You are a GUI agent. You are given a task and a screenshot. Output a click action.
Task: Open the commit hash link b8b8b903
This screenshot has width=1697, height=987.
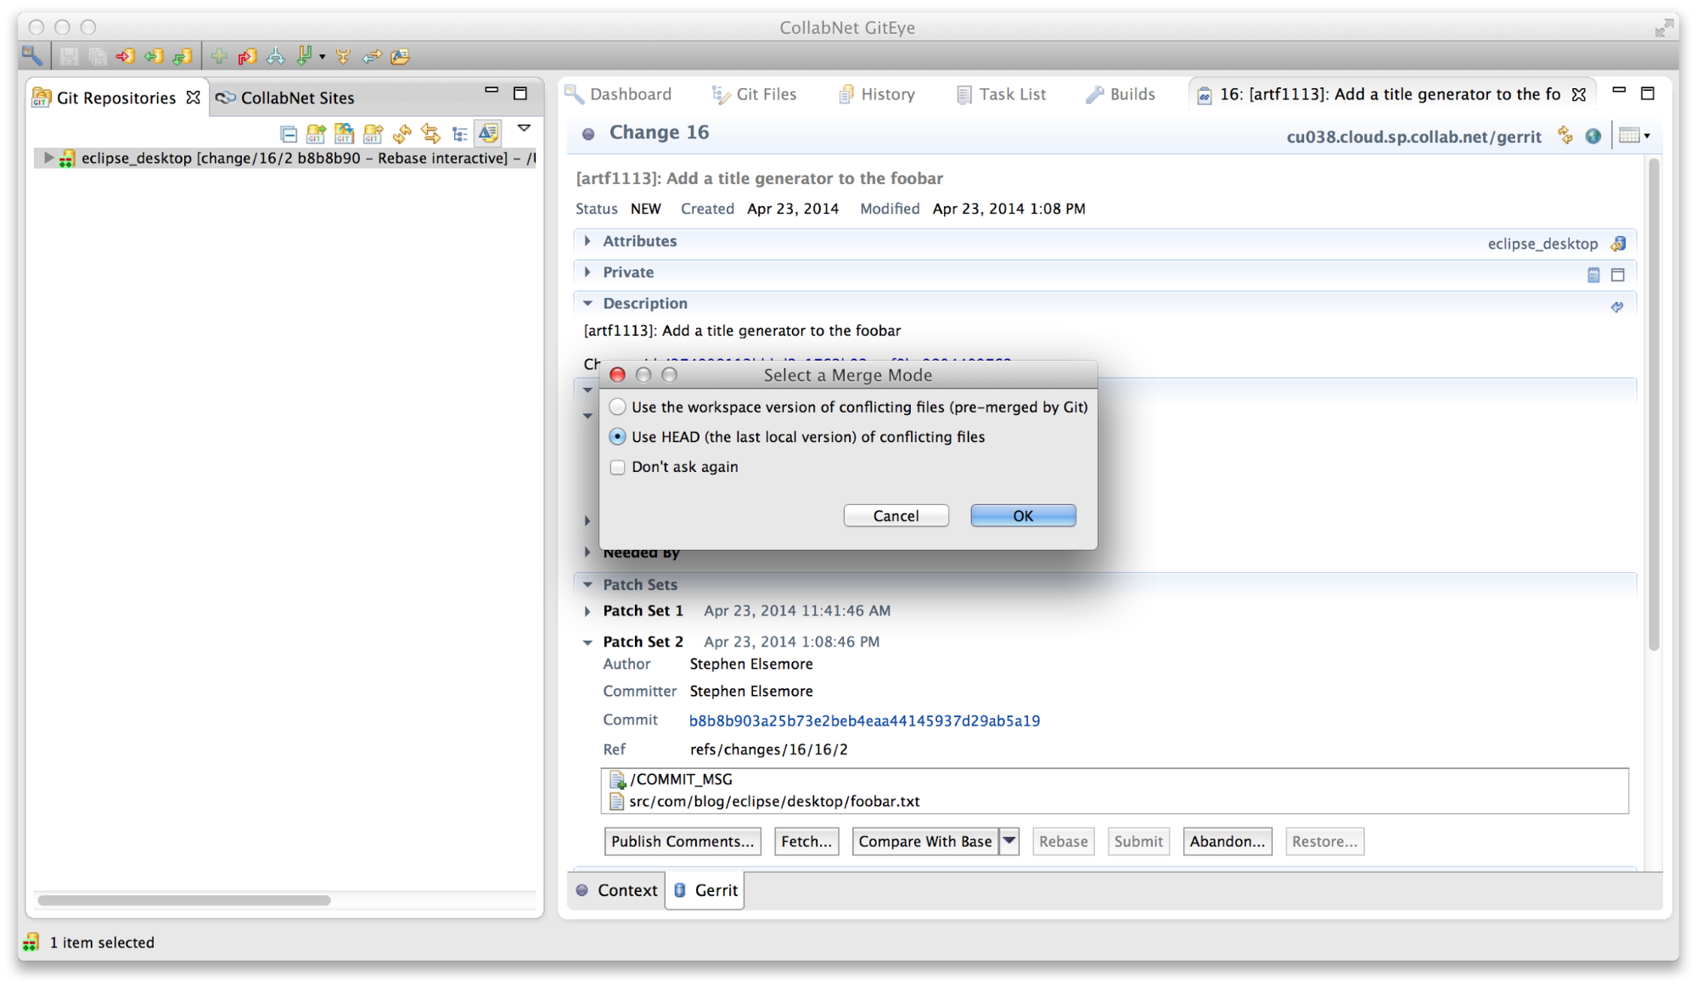coord(863,720)
